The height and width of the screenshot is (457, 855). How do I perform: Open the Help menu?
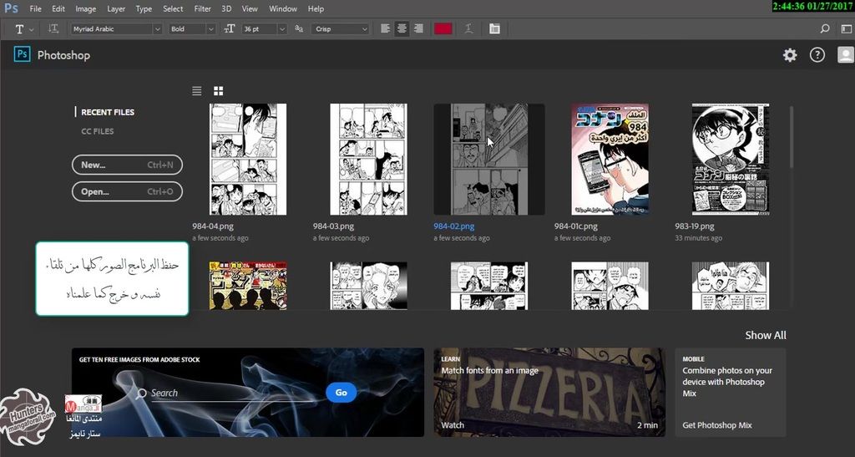[x=316, y=8]
